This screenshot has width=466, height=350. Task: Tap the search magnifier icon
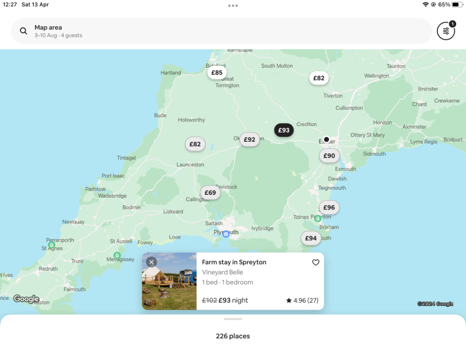(23, 31)
